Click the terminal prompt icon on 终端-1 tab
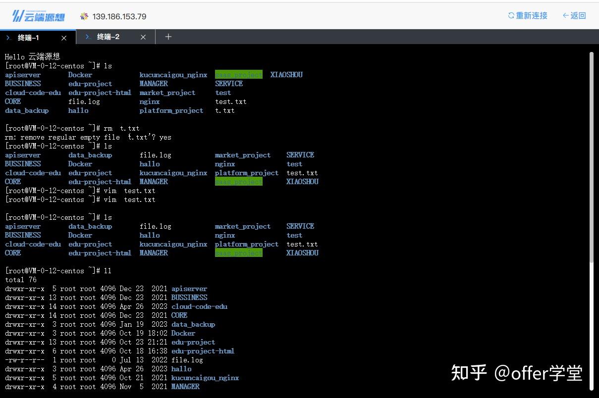Viewport: 599px width, 398px height. coord(8,37)
